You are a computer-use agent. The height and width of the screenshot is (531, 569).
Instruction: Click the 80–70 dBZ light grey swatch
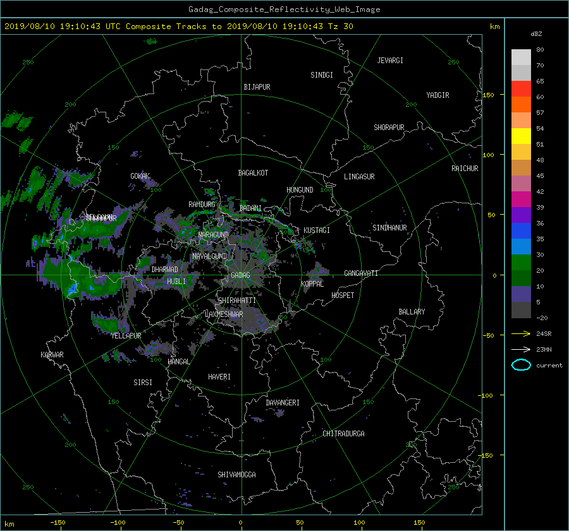click(x=521, y=57)
